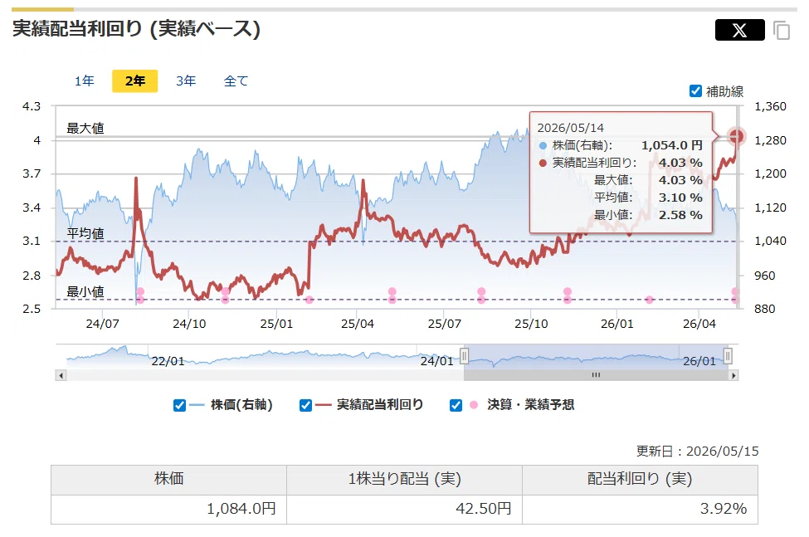This screenshot has width=809, height=537.
Task: Uncheck the 株価(右軸) series checkbox
Action: (x=179, y=406)
